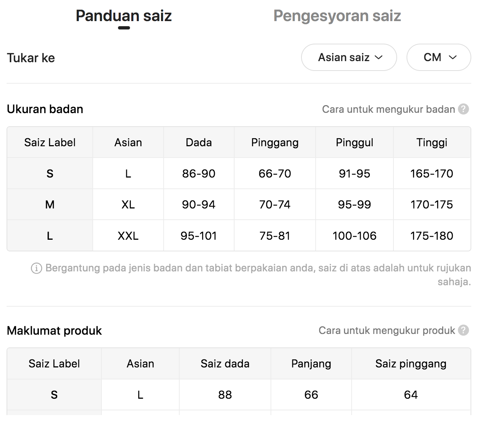Open Cara untuk mengukur produk link
The width and height of the screenshot is (480, 422).
click(x=387, y=330)
